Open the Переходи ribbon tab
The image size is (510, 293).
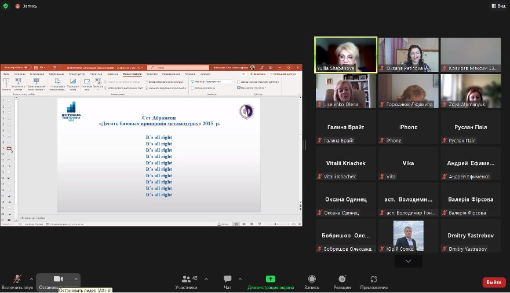coord(96,74)
